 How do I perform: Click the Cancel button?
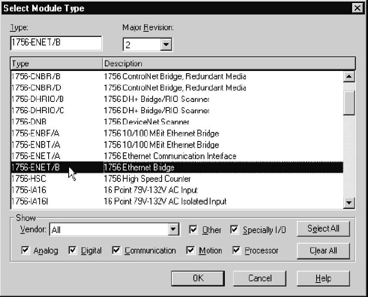point(260,278)
